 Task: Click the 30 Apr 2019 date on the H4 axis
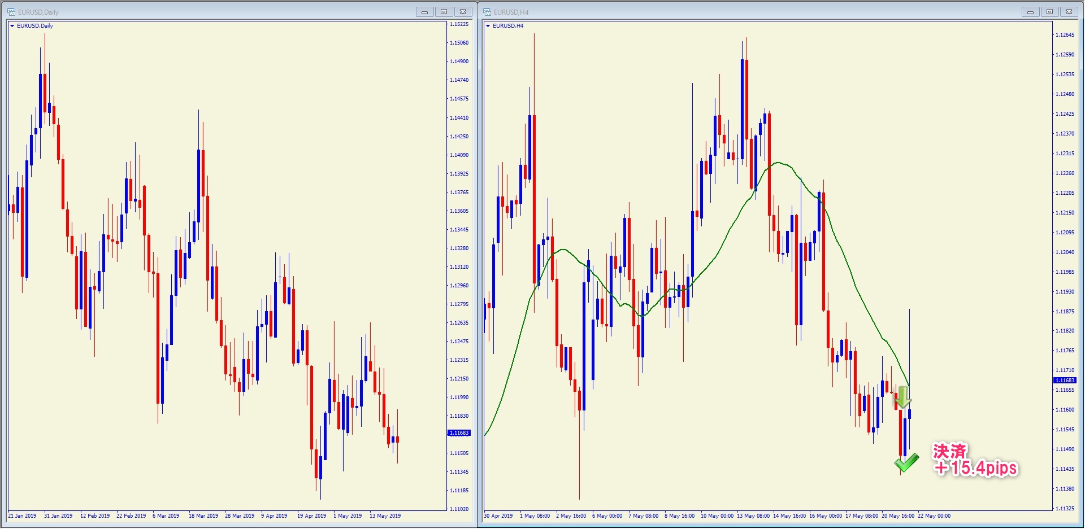tap(498, 516)
